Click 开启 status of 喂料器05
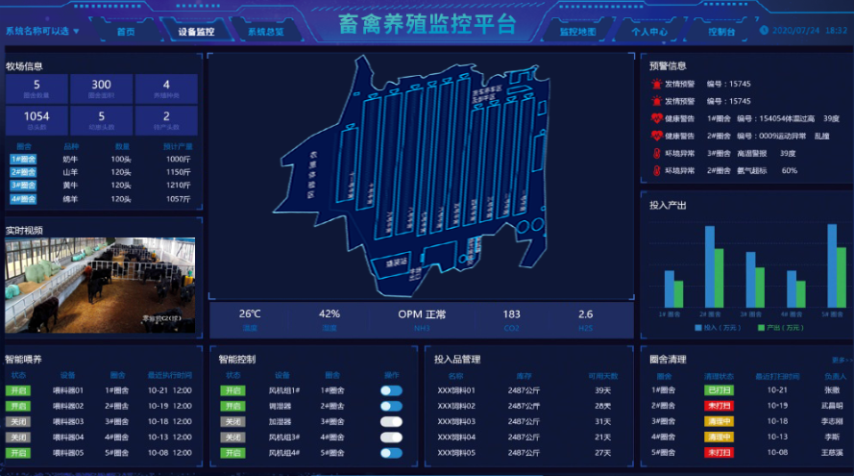Screen dimensions: 854x476 [18, 453]
